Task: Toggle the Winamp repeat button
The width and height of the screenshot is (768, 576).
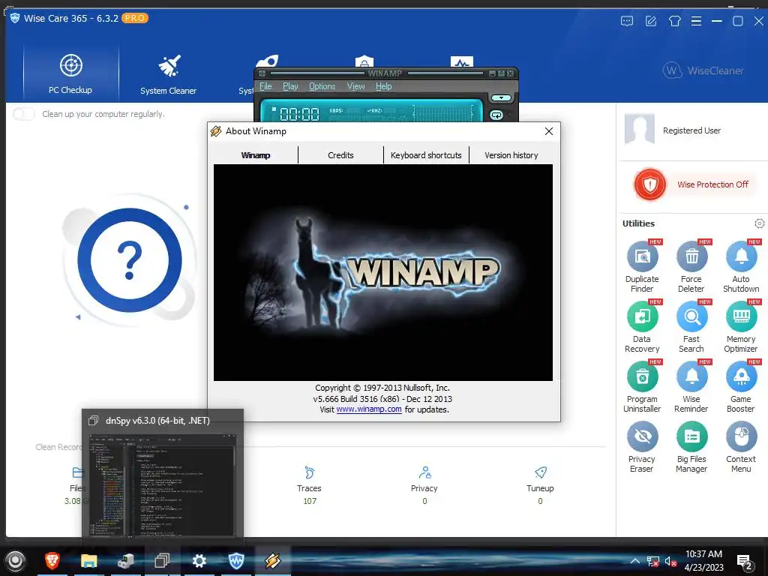Action: [x=496, y=115]
